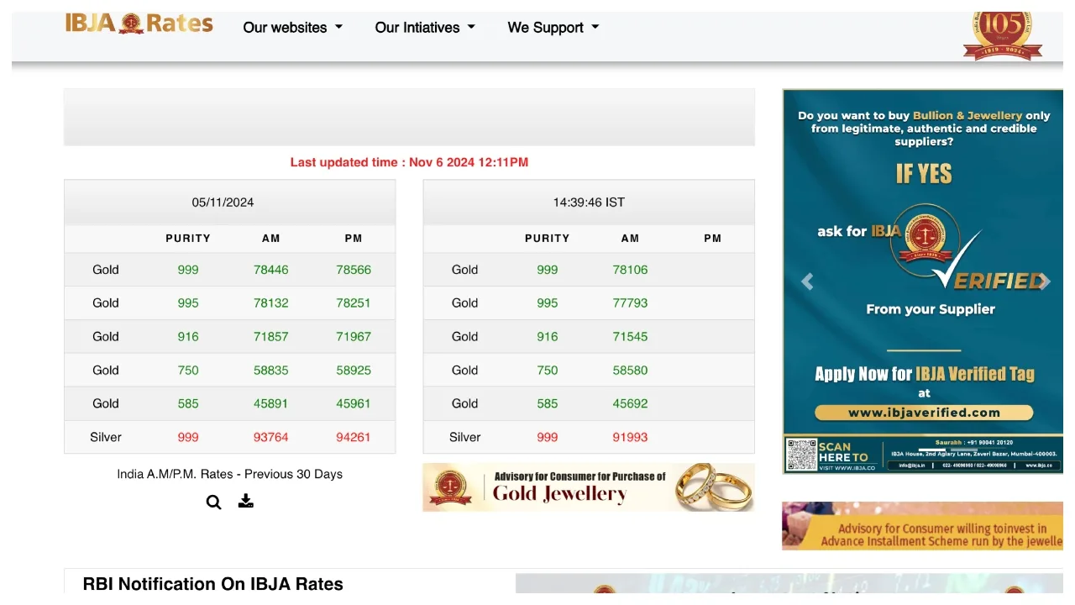Image resolution: width=1075 pixels, height=605 pixels.
Task: Expand the Our Intiatives dropdown
Action: tap(425, 27)
